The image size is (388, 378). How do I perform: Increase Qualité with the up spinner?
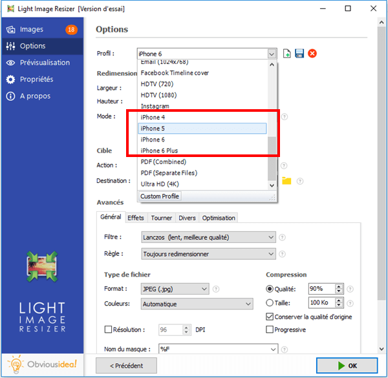(339, 286)
